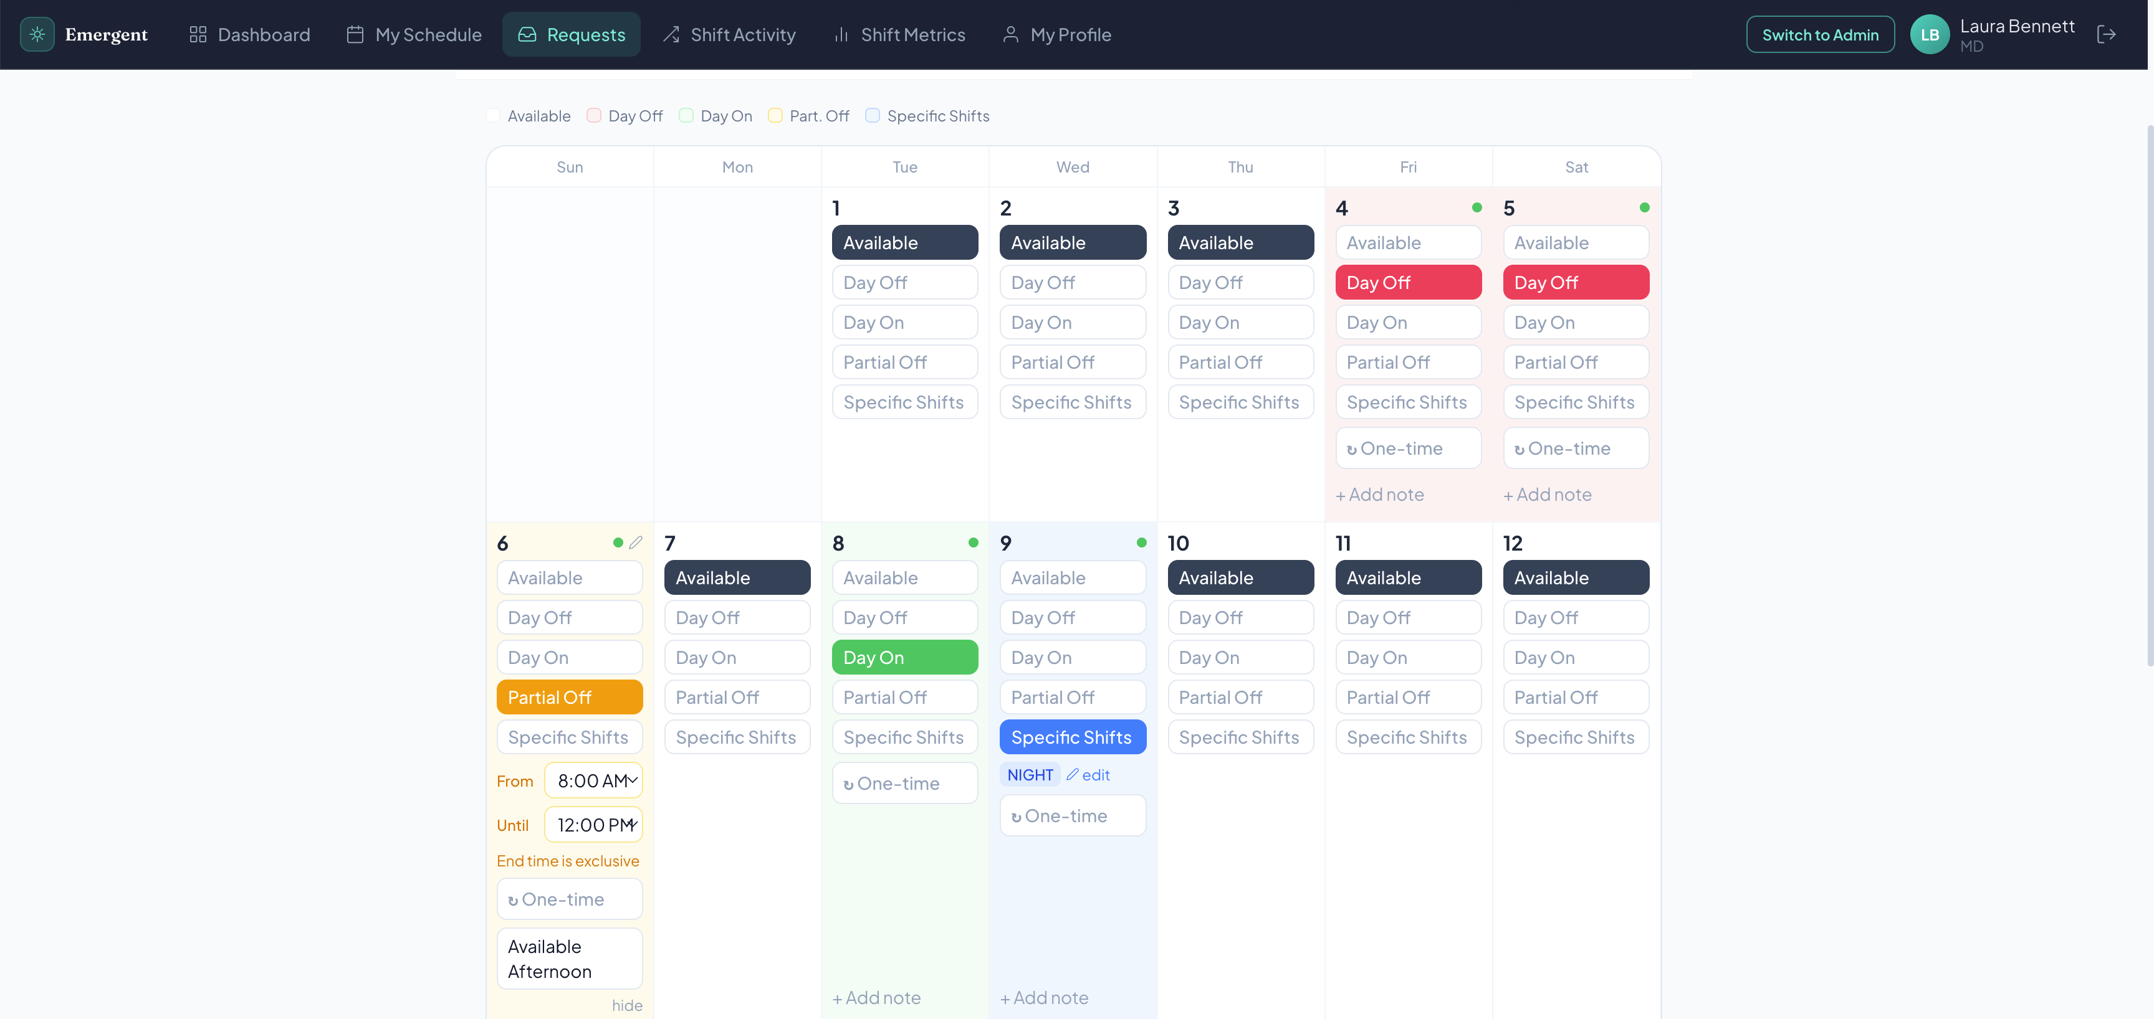The height and width of the screenshot is (1019, 2154).
Task: Click the green status dot on day 8
Action: click(x=974, y=543)
